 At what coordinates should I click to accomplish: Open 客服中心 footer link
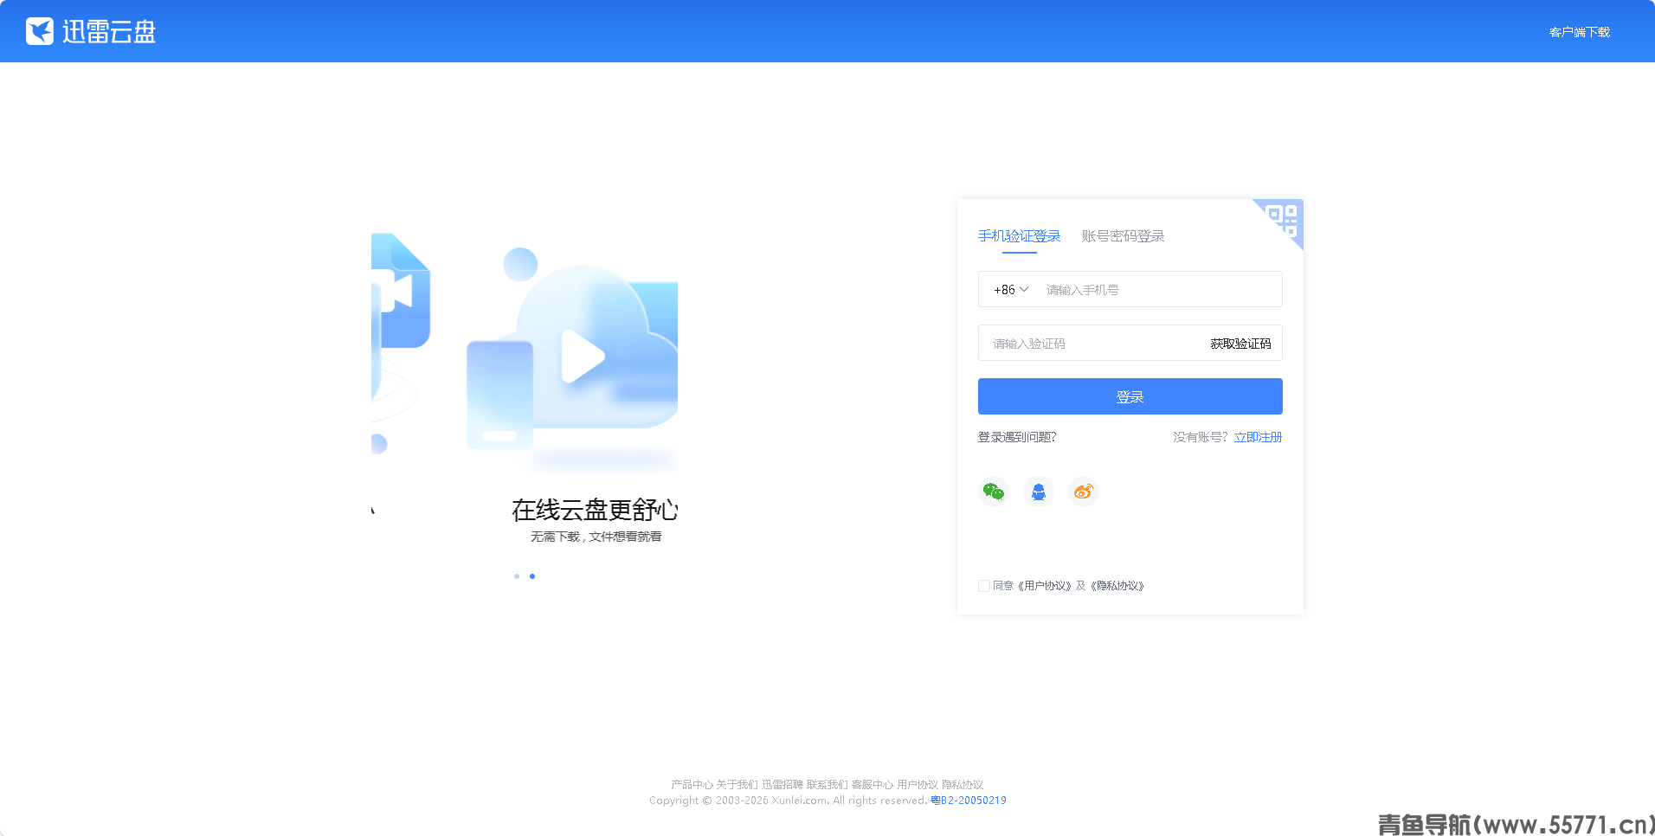tap(873, 785)
